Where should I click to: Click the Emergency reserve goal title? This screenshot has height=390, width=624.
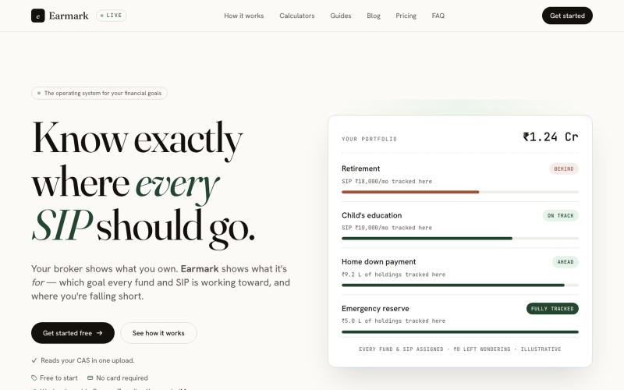tap(375, 308)
